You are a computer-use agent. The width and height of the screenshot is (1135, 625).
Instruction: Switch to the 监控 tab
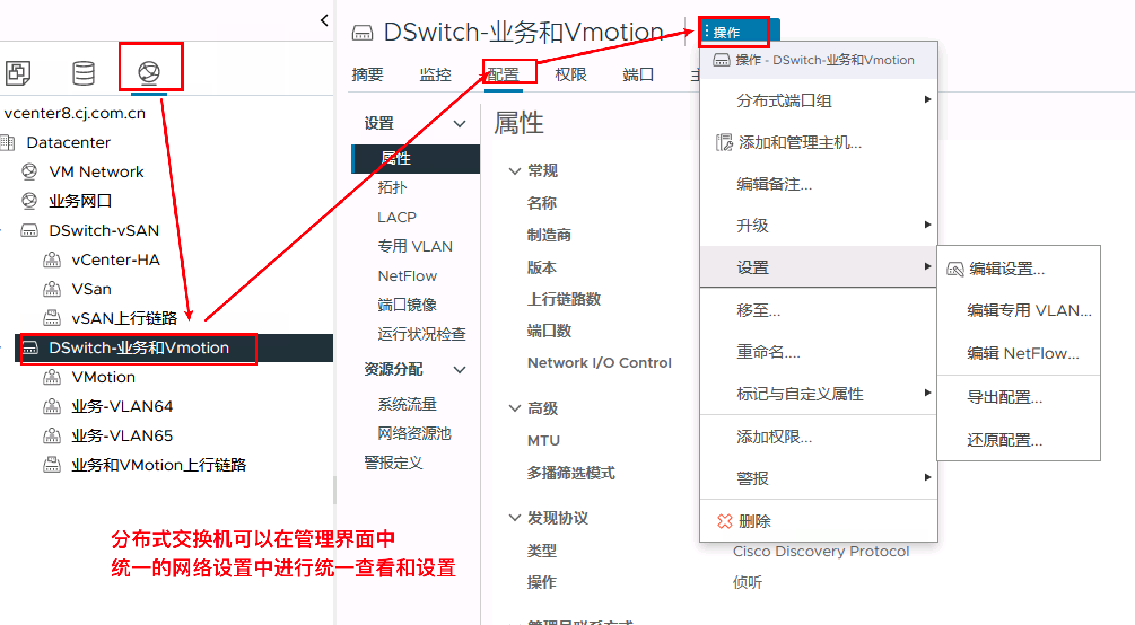435,74
